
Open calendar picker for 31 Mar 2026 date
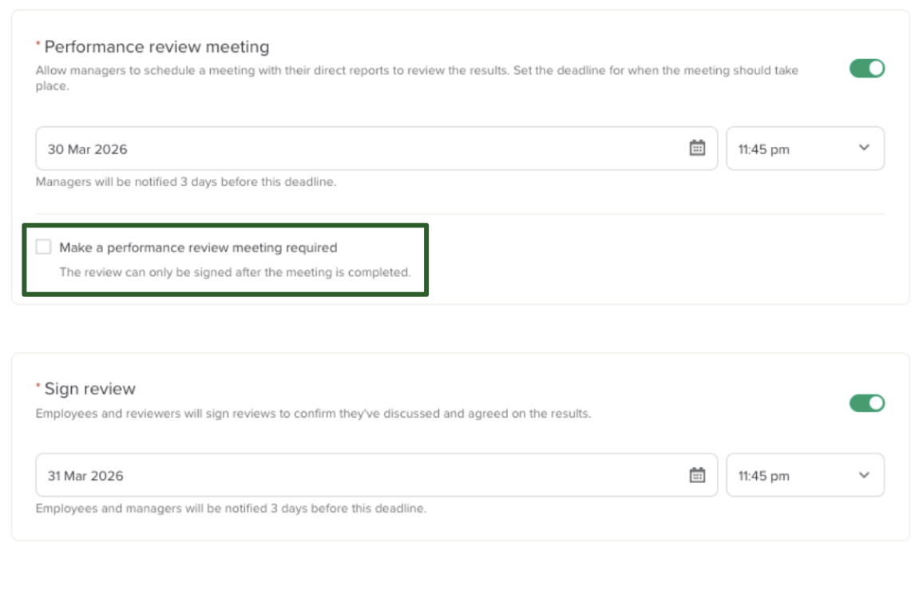coord(697,475)
